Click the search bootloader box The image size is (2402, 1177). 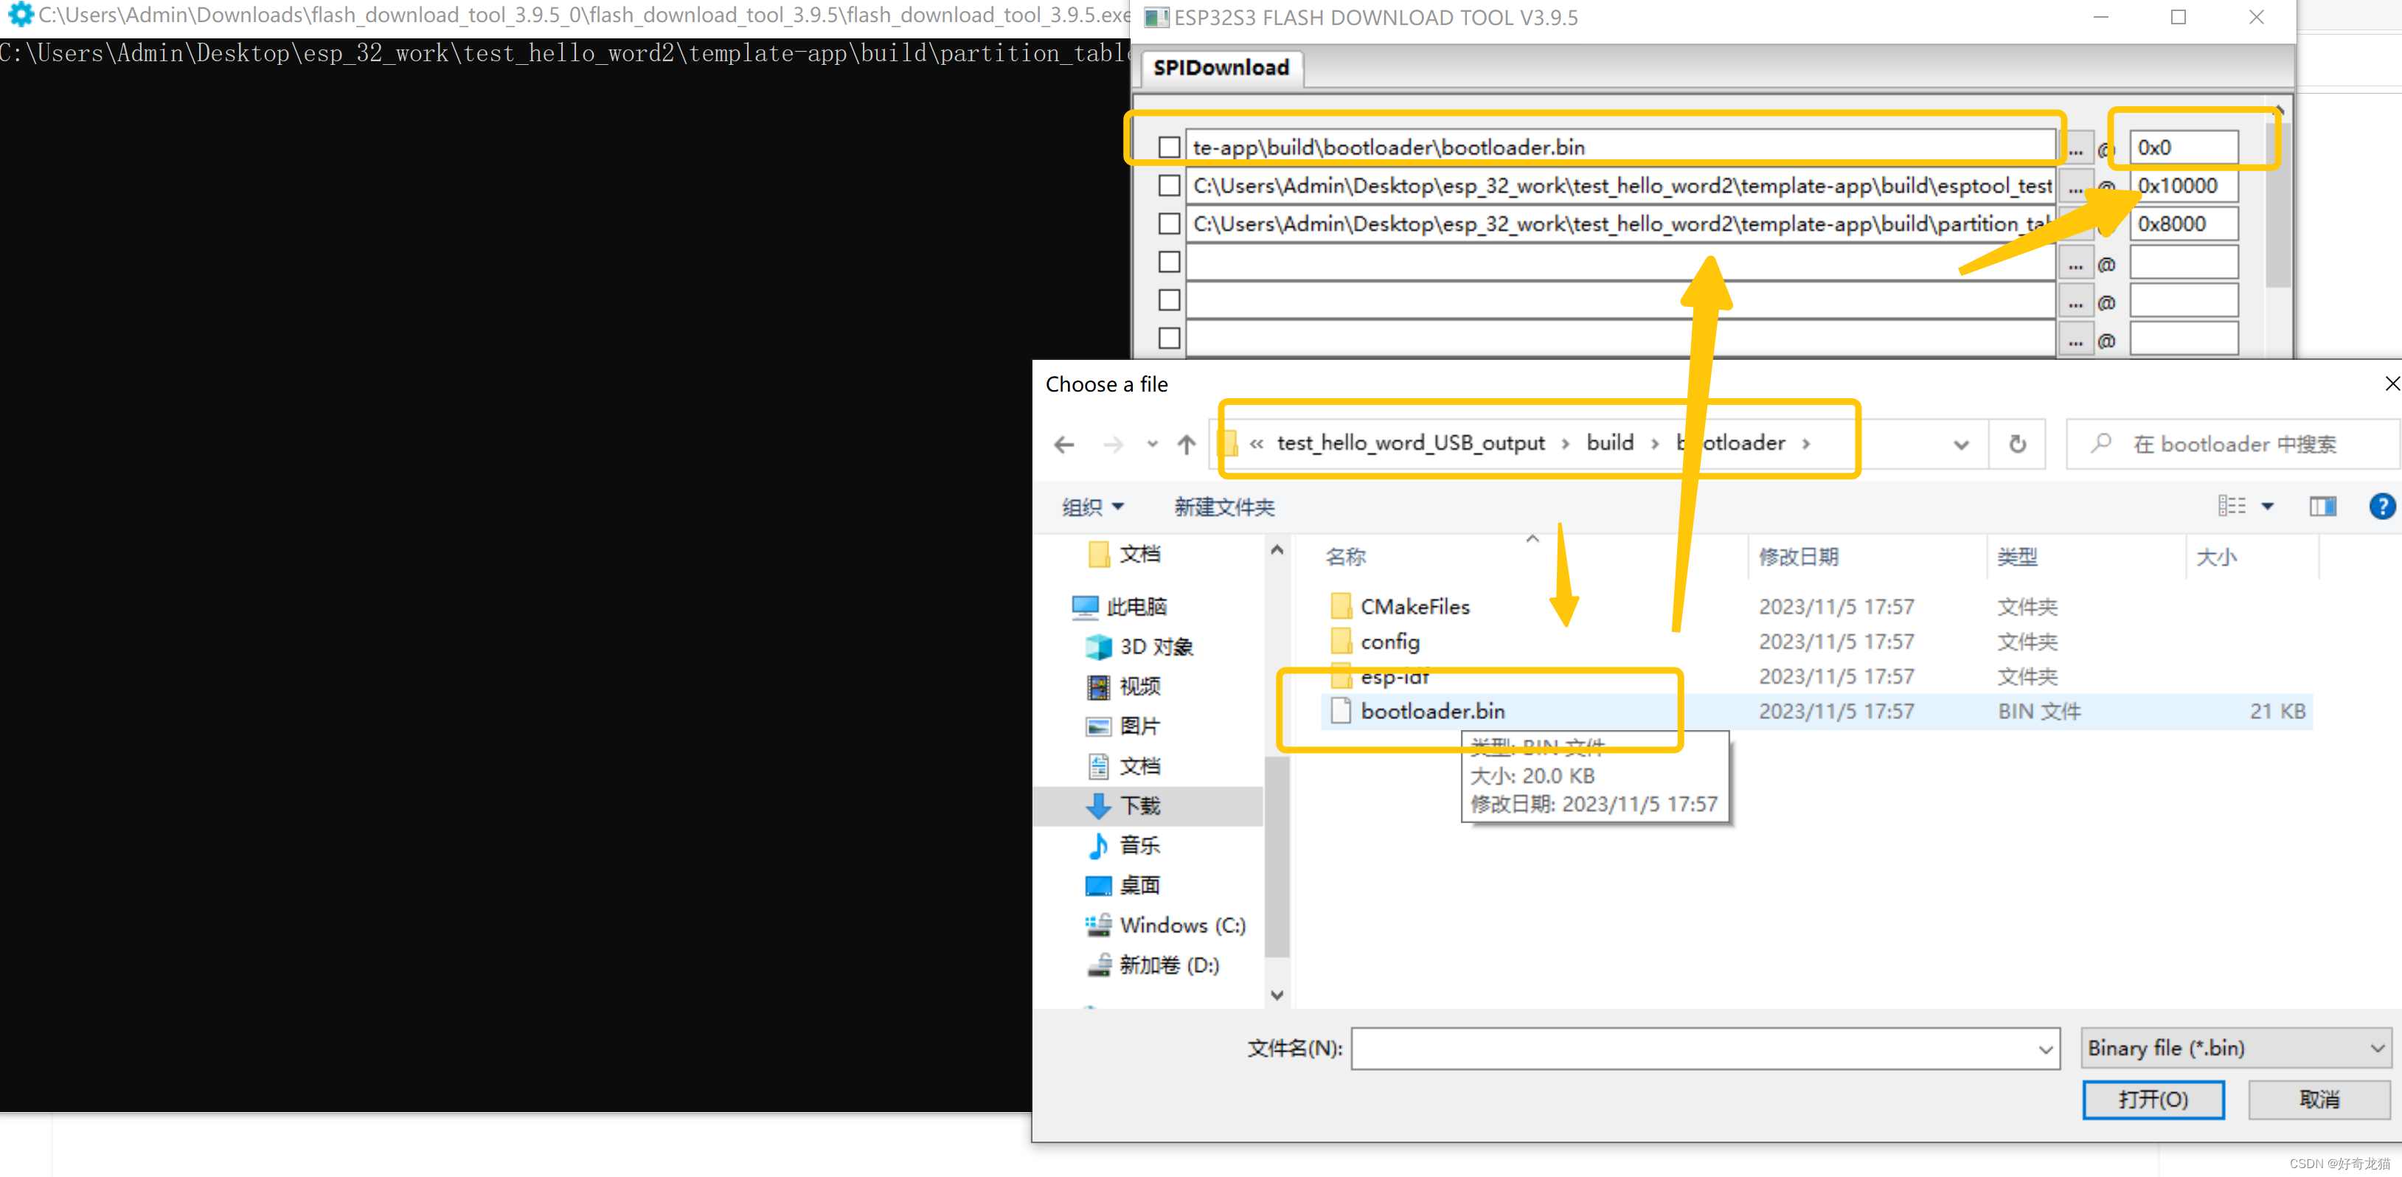pos(2233,445)
